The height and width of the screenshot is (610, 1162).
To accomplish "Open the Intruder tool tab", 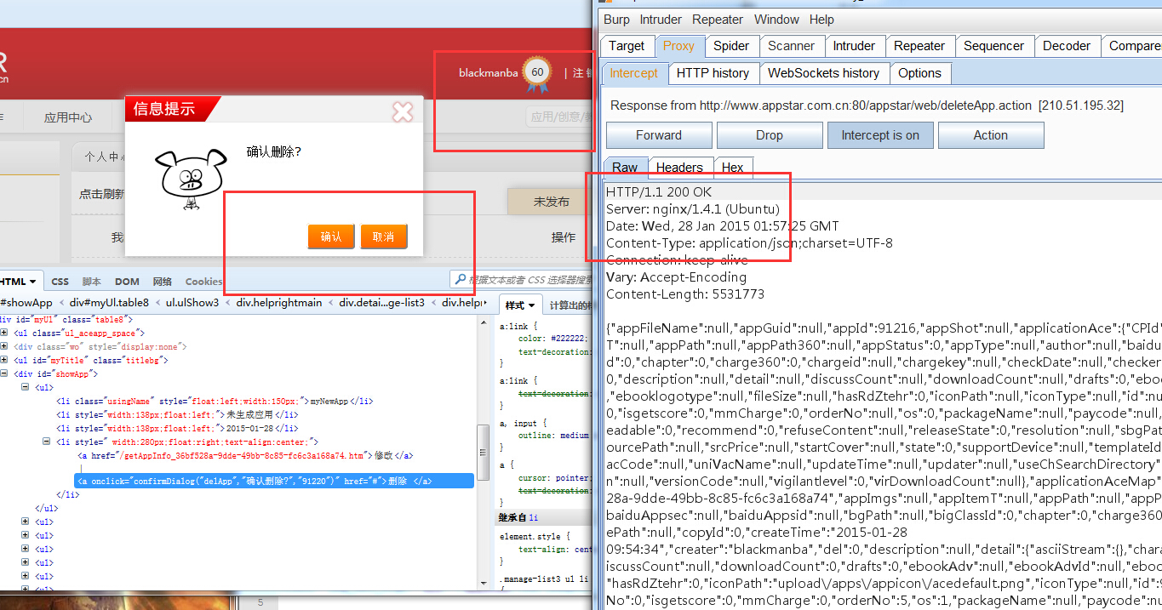I will (854, 46).
